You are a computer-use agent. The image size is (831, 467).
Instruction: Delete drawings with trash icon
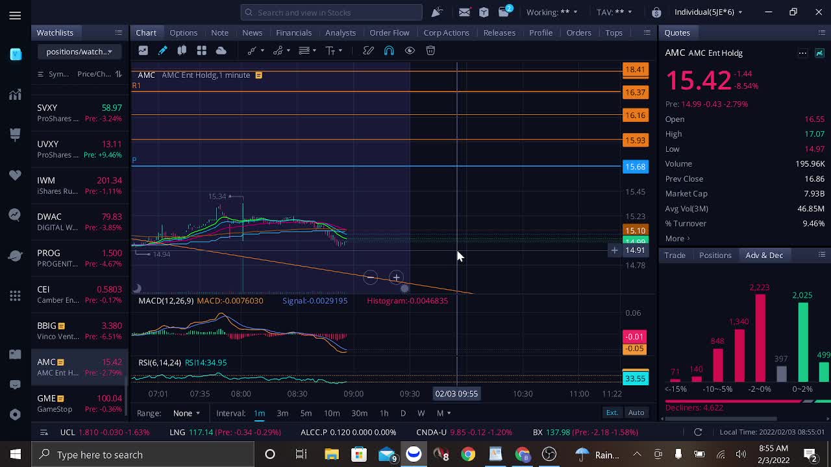pos(430,51)
